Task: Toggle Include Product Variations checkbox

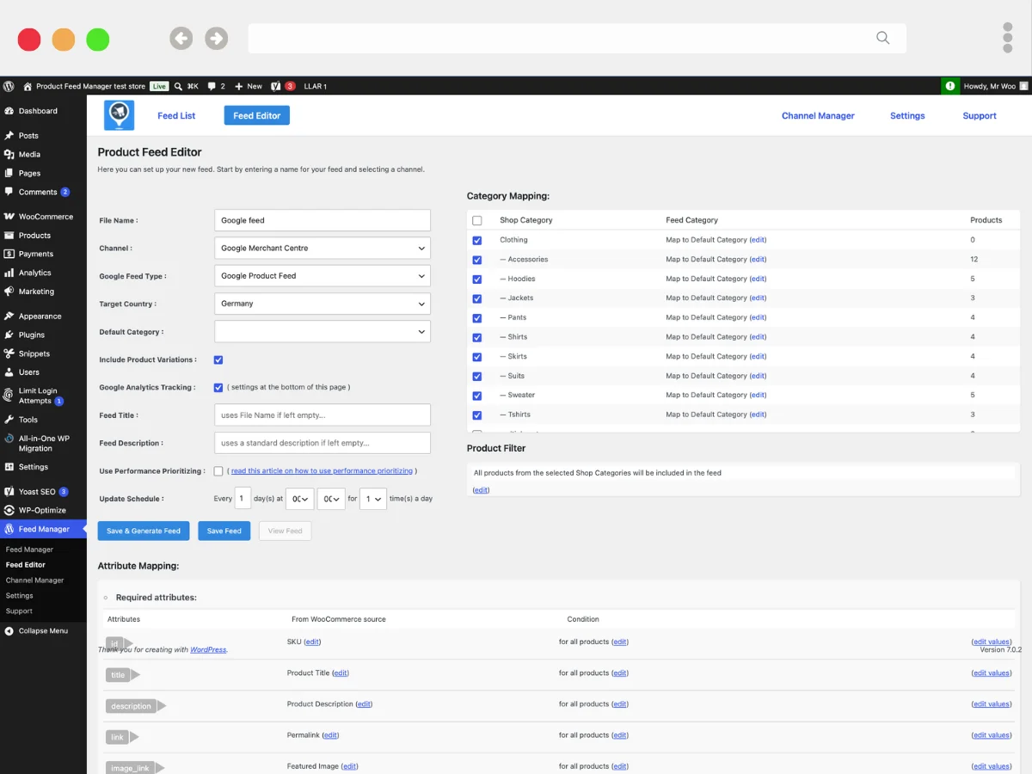Action: click(218, 359)
